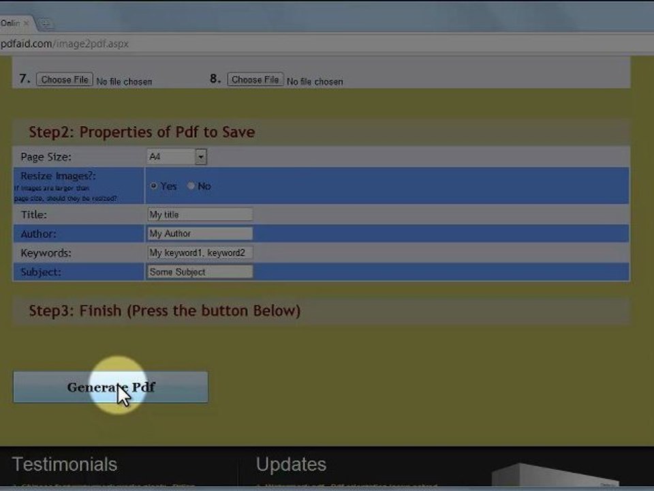Click the Updates heading
Viewport: 654px width, 491px height.
tap(291, 464)
